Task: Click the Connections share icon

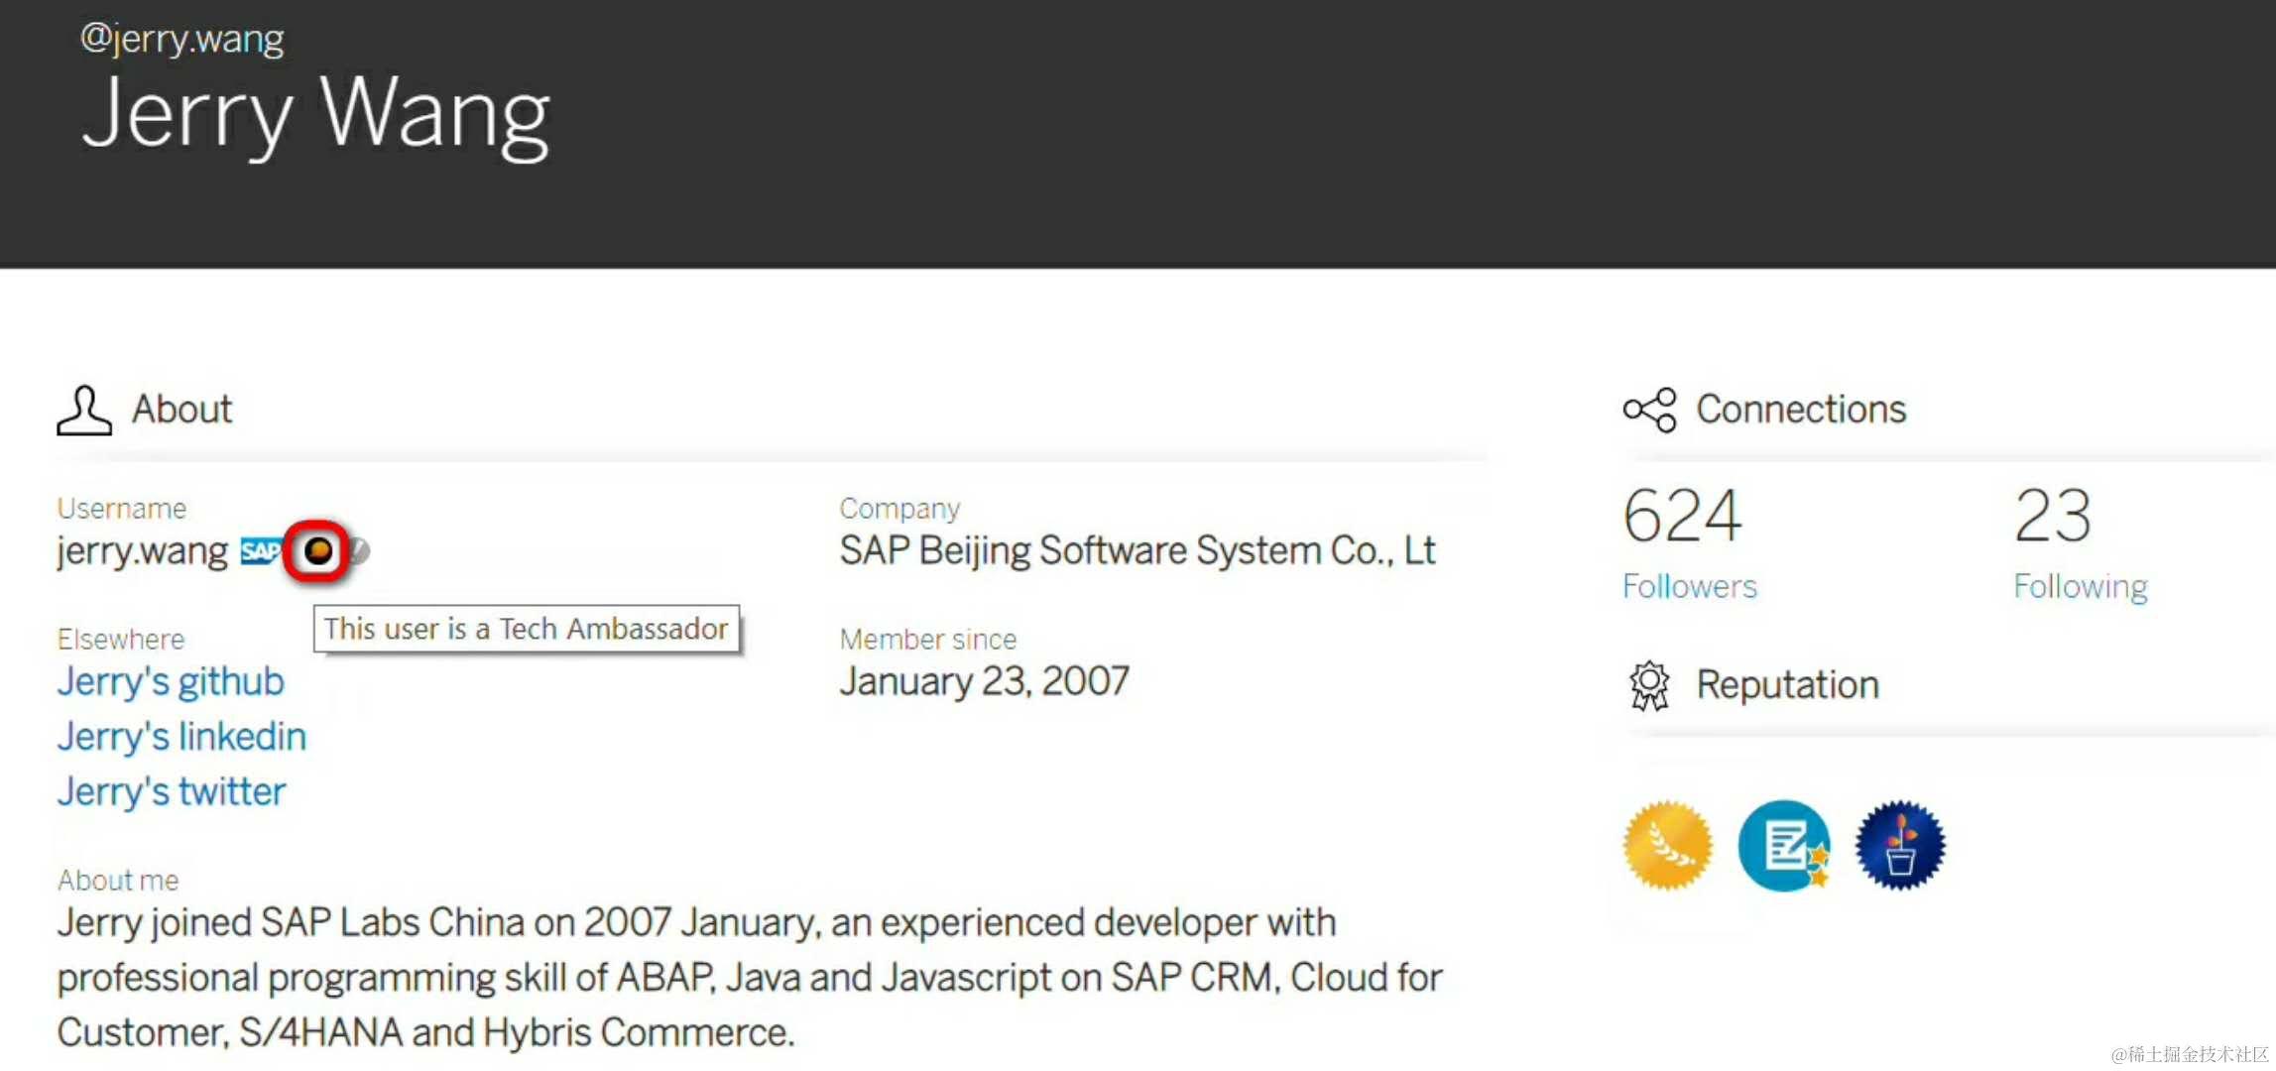Action: (x=1649, y=410)
